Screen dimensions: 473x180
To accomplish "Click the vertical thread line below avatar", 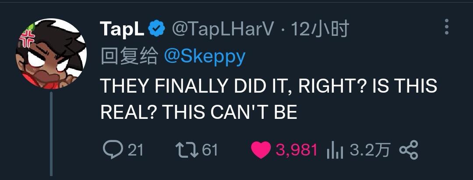I will tap(51, 134).
